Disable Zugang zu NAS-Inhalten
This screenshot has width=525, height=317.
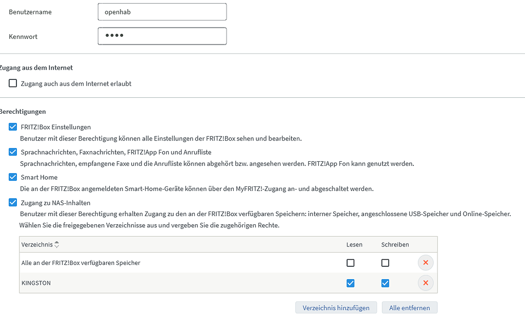coord(12,202)
